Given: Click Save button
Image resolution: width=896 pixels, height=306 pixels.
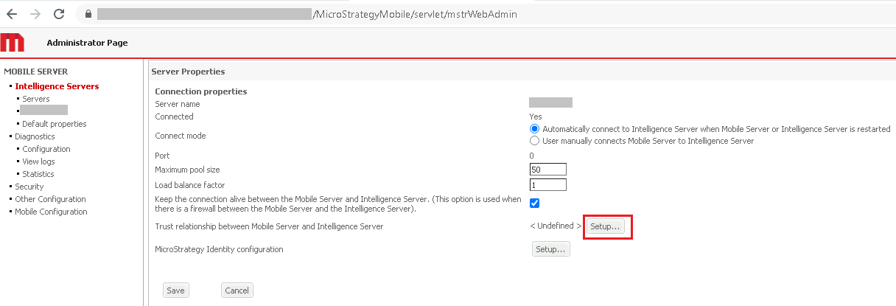Looking at the screenshot, I should pyautogui.click(x=175, y=291).
